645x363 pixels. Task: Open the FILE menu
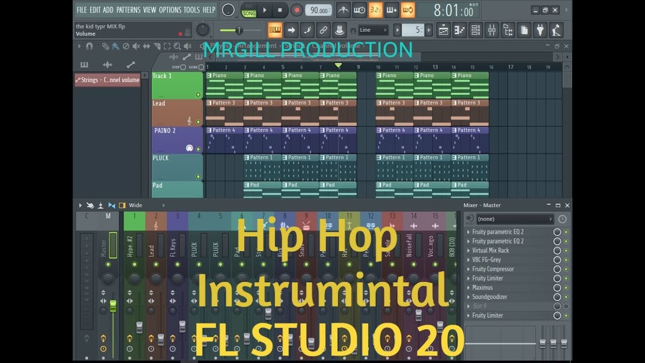[82, 10]
